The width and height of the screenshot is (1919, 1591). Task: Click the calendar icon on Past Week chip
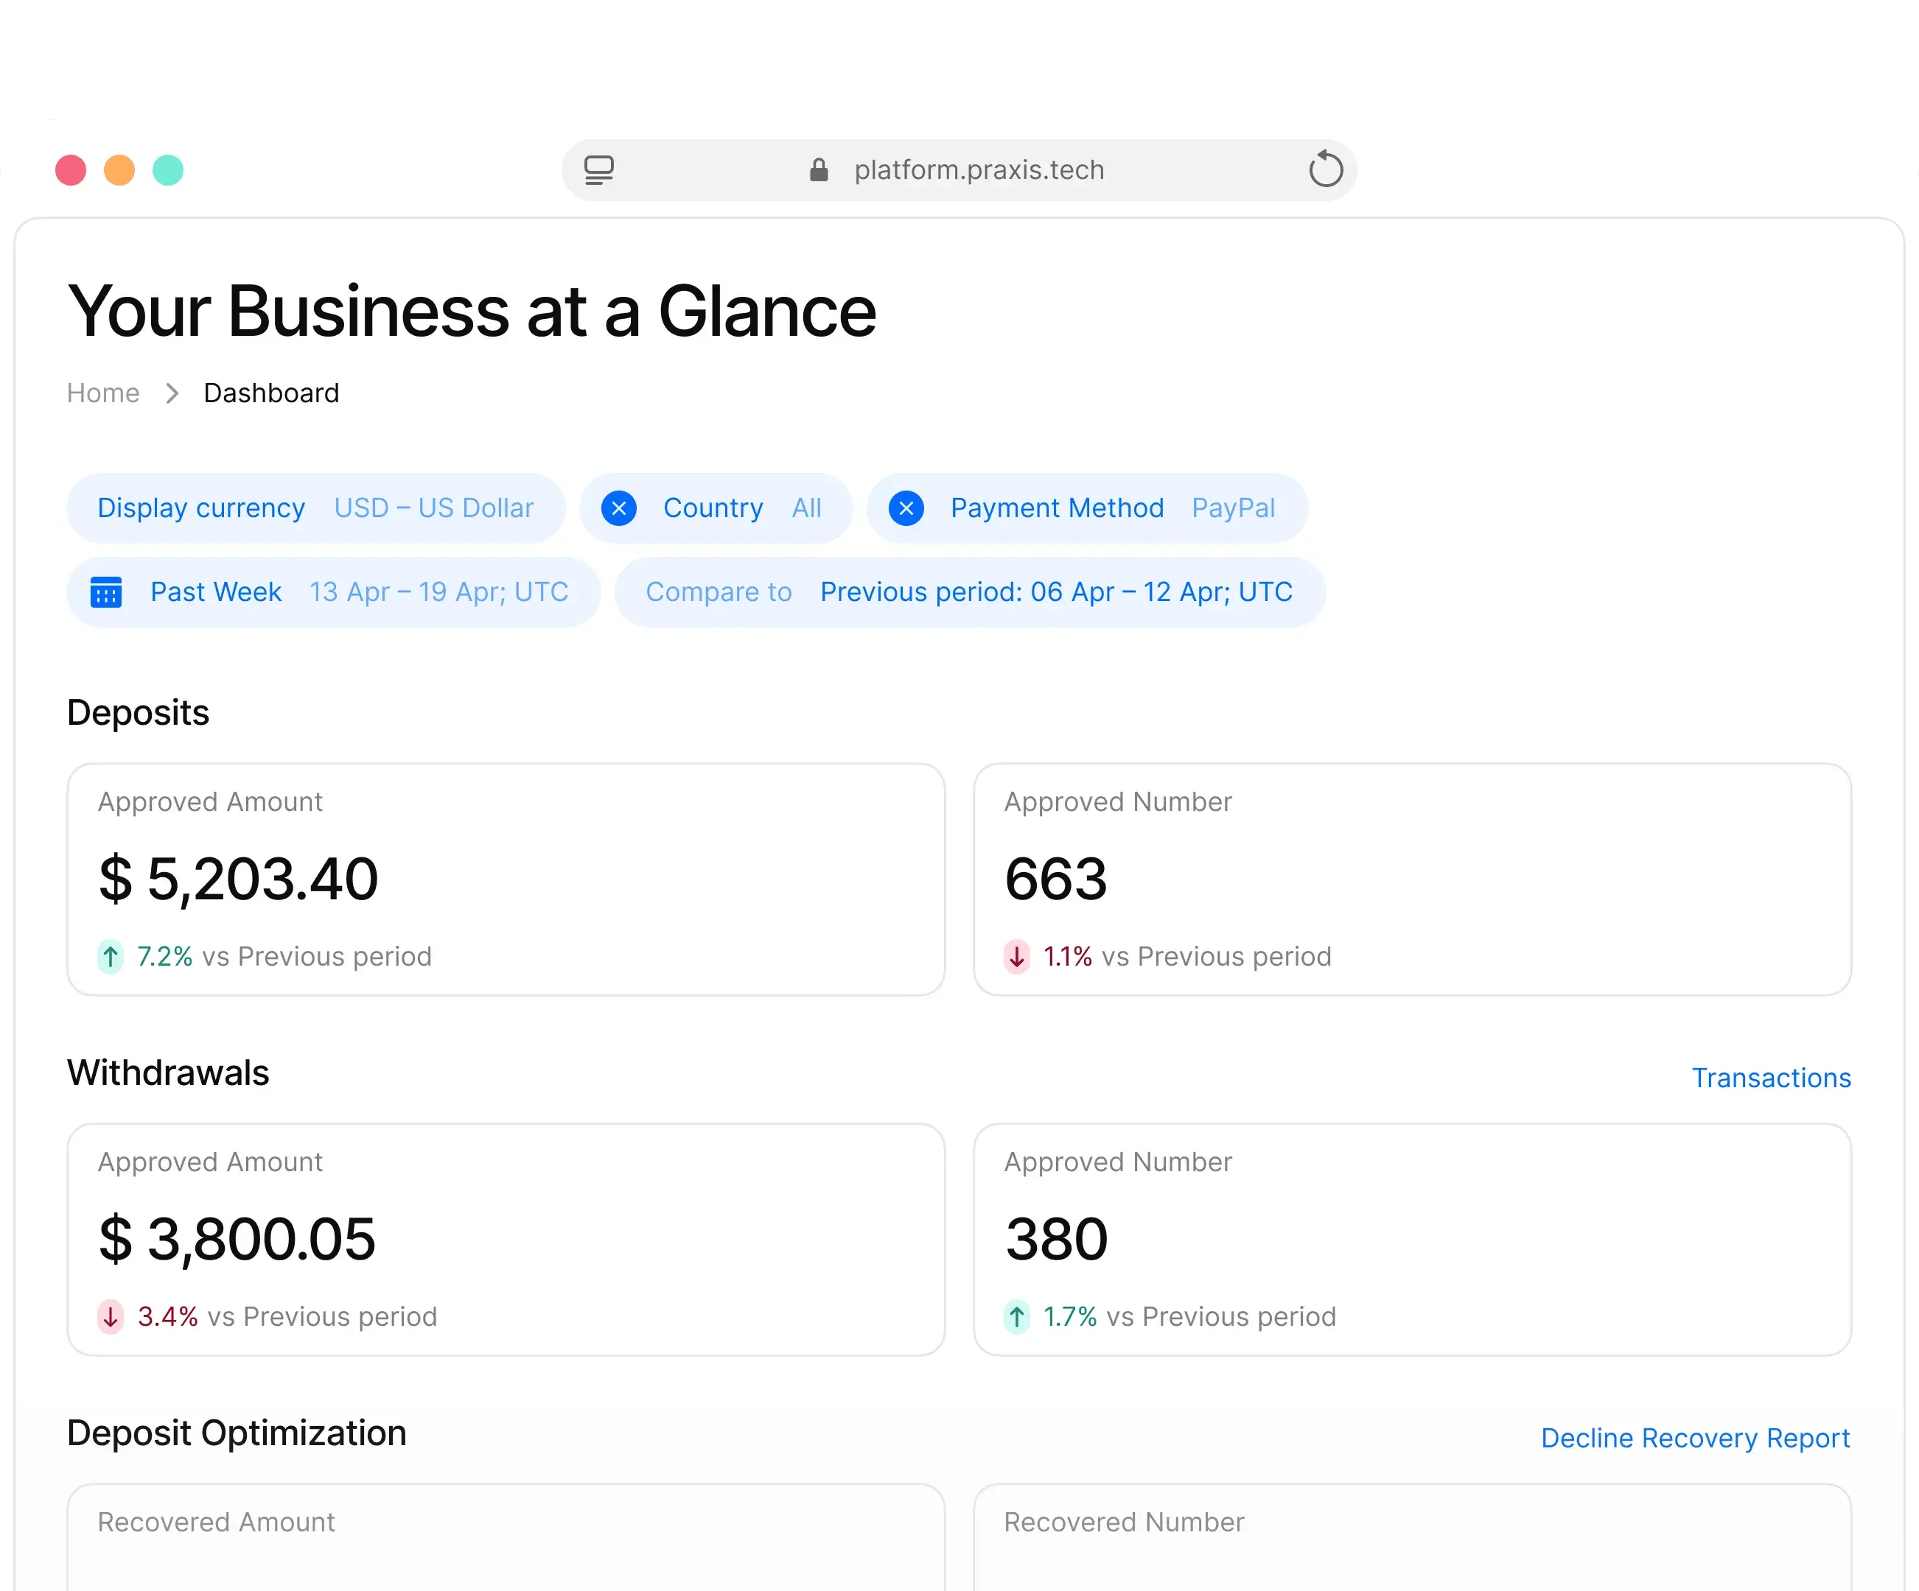pos(106,591)
